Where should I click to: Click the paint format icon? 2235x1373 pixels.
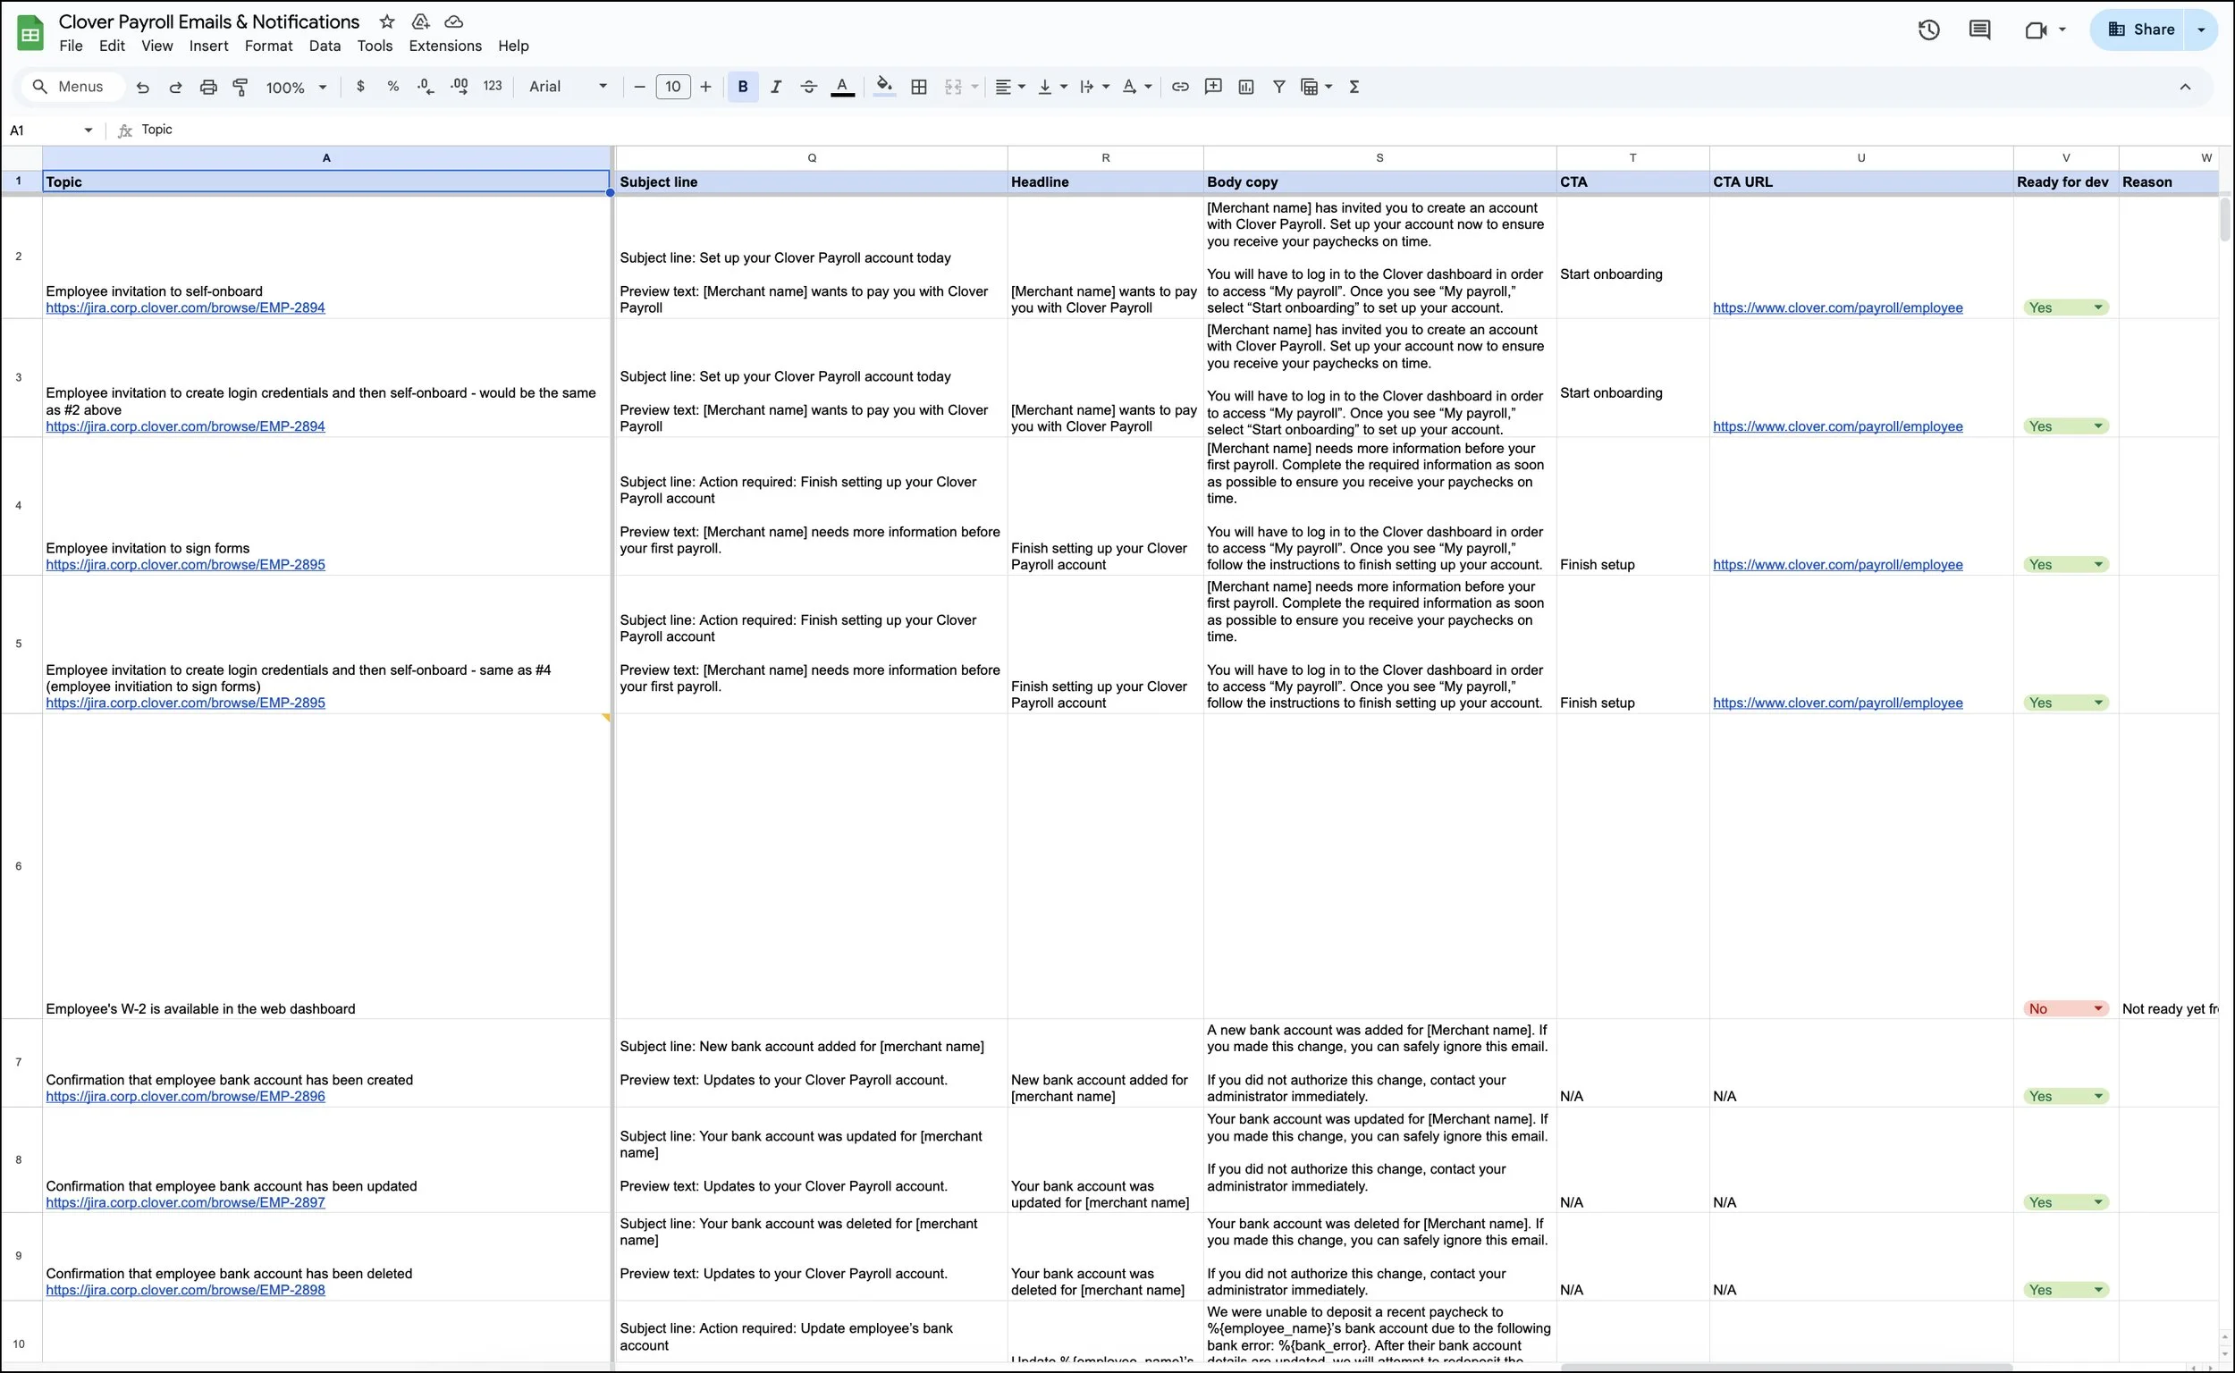click(240, 88)
